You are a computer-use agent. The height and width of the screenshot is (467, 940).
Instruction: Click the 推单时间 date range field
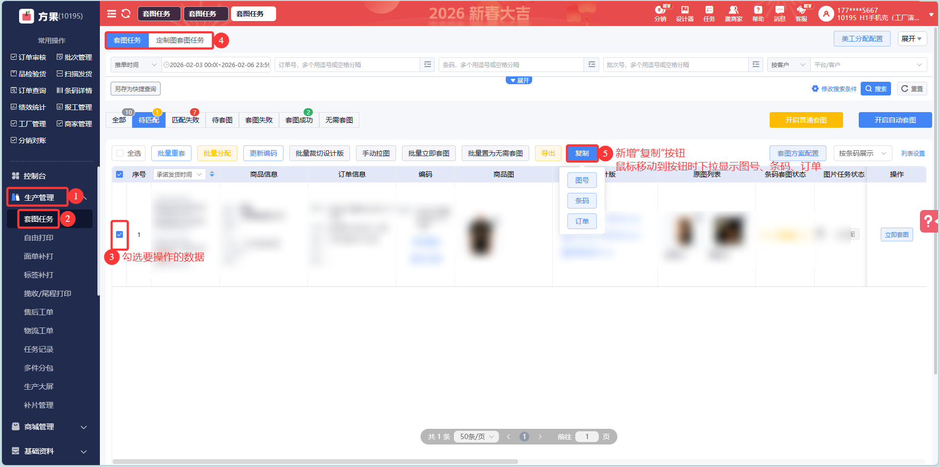[216, 65]
